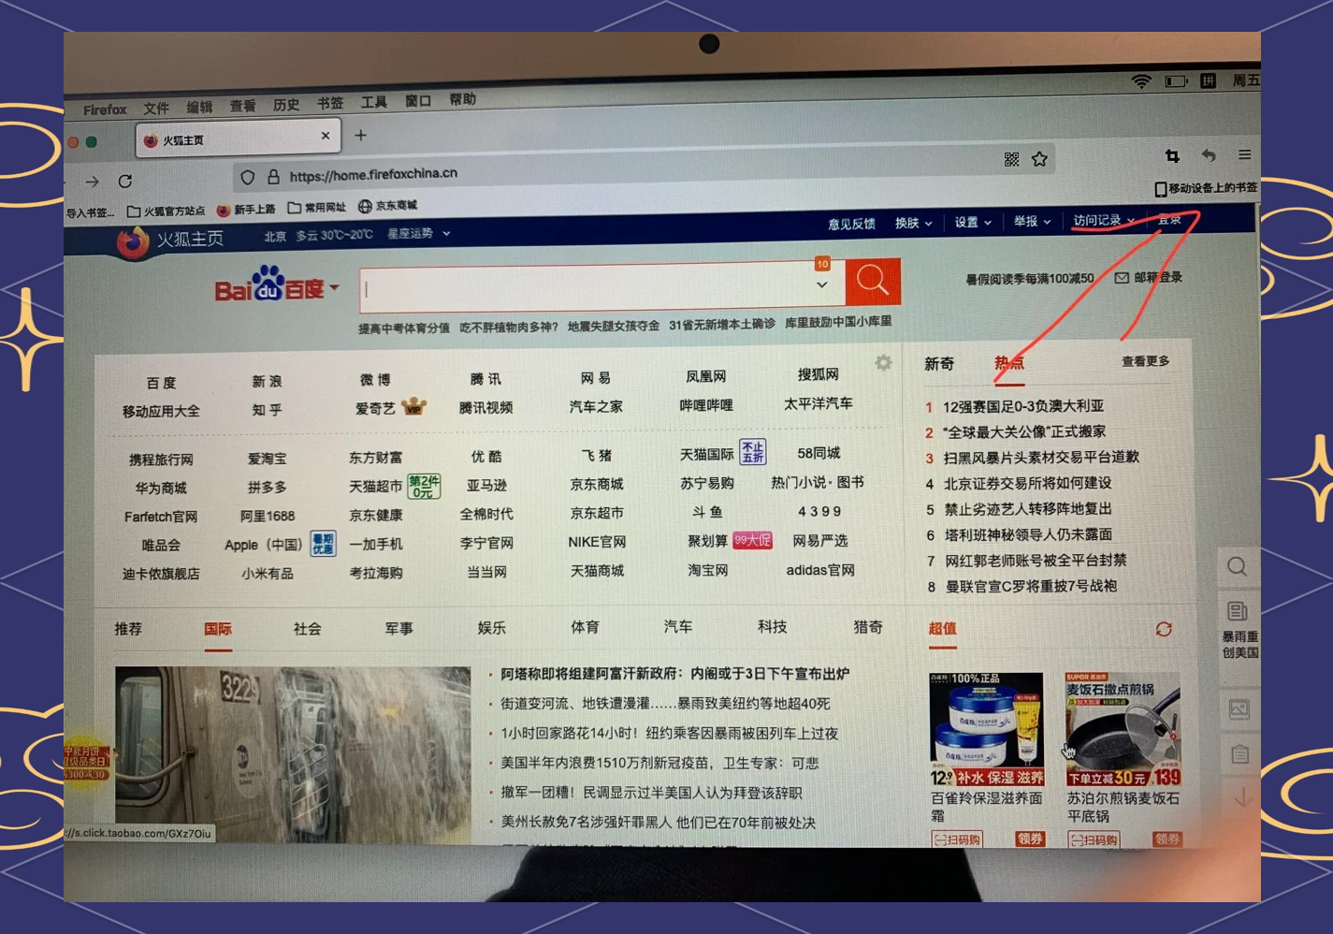Image resolution: width=1333 pixels, height=934 pixels.
Task: Click the 意见反馈 link
Action: [851, 224]
